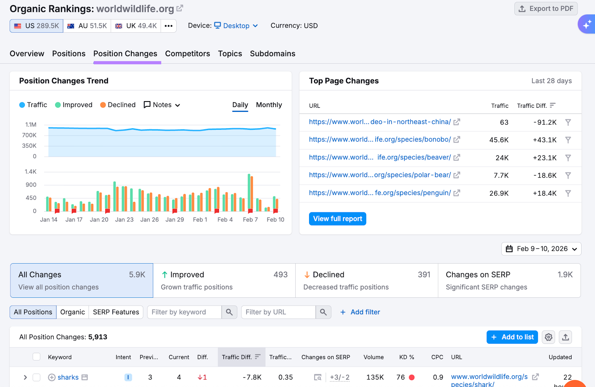Click the export upload icon beside settings
The height and width of the screenshot is (387, 595).
pyautogui.click(x=565, y=337)
